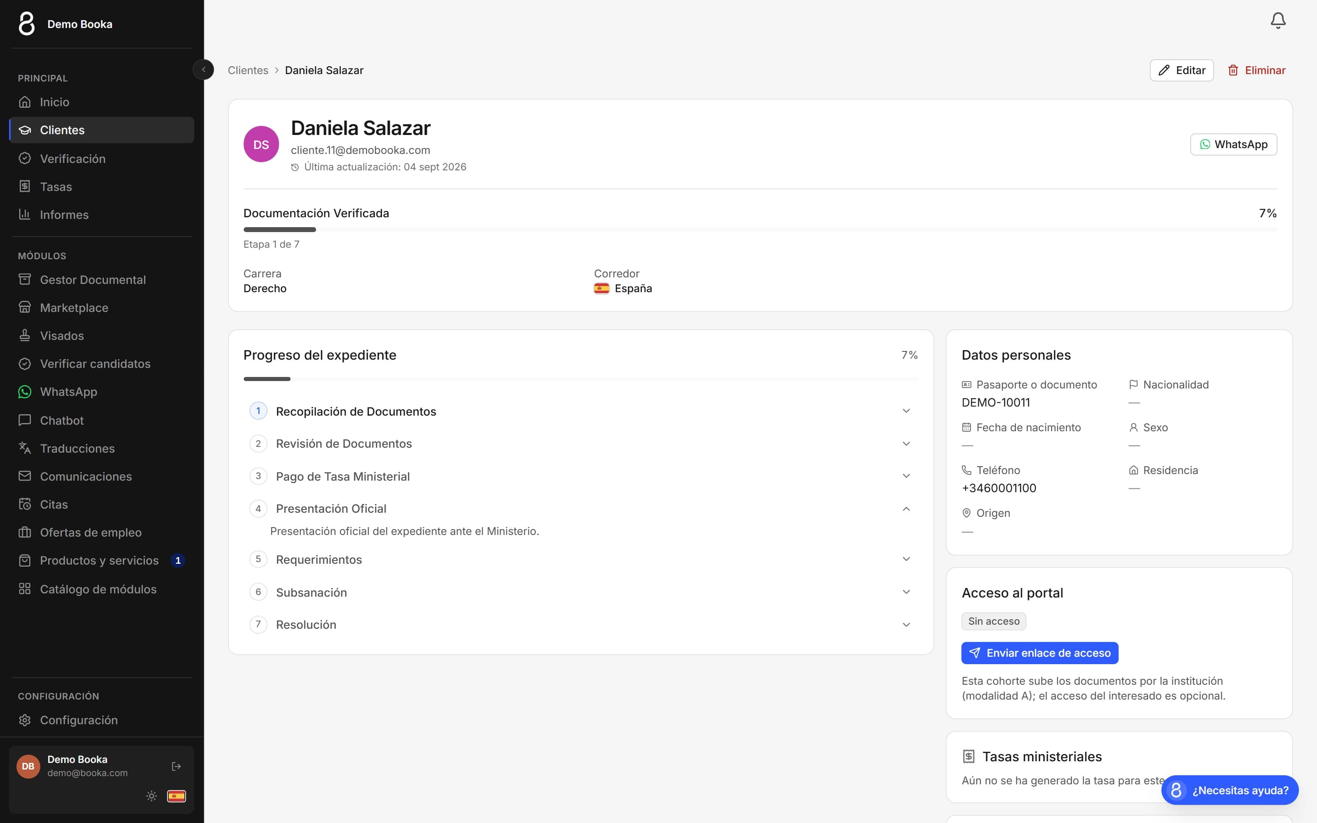
Task: Click the WhatsApp button in client header
Action: coord(1233,144)
